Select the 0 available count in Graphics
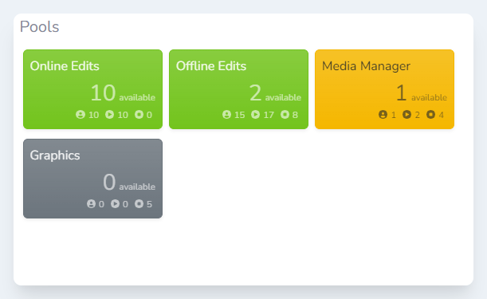Image resolution: width=487 pixels, height=299 pixels. coord(129,182)
